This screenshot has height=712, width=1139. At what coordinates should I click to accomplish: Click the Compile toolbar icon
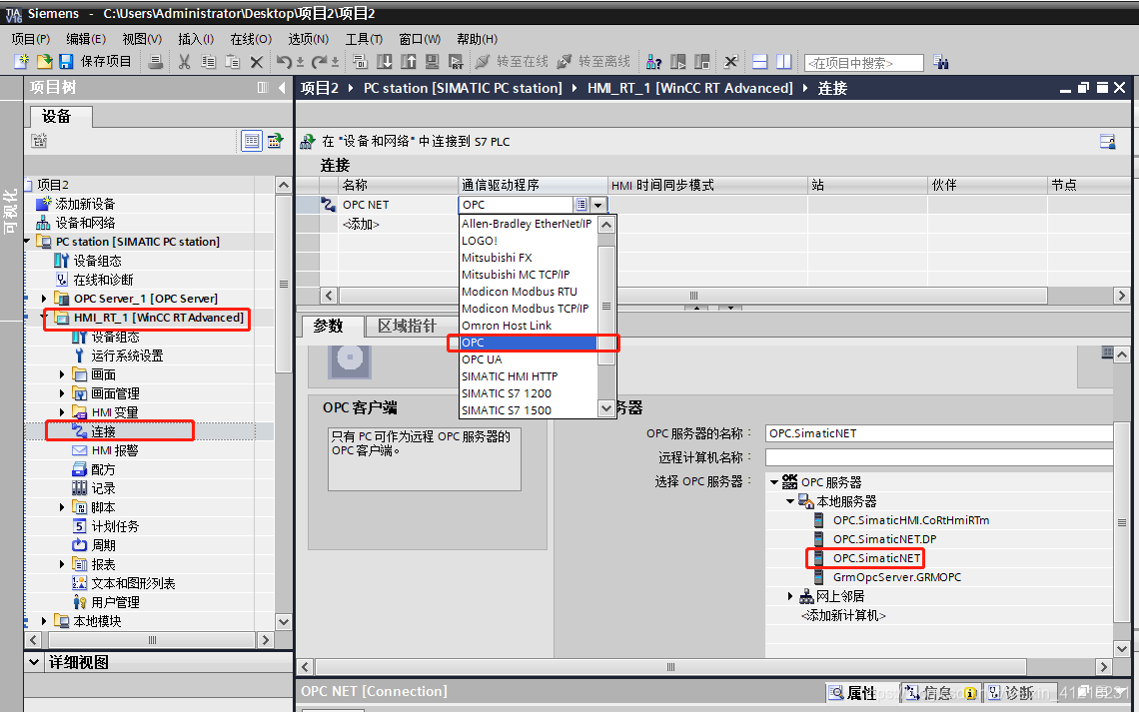(361, 62)
